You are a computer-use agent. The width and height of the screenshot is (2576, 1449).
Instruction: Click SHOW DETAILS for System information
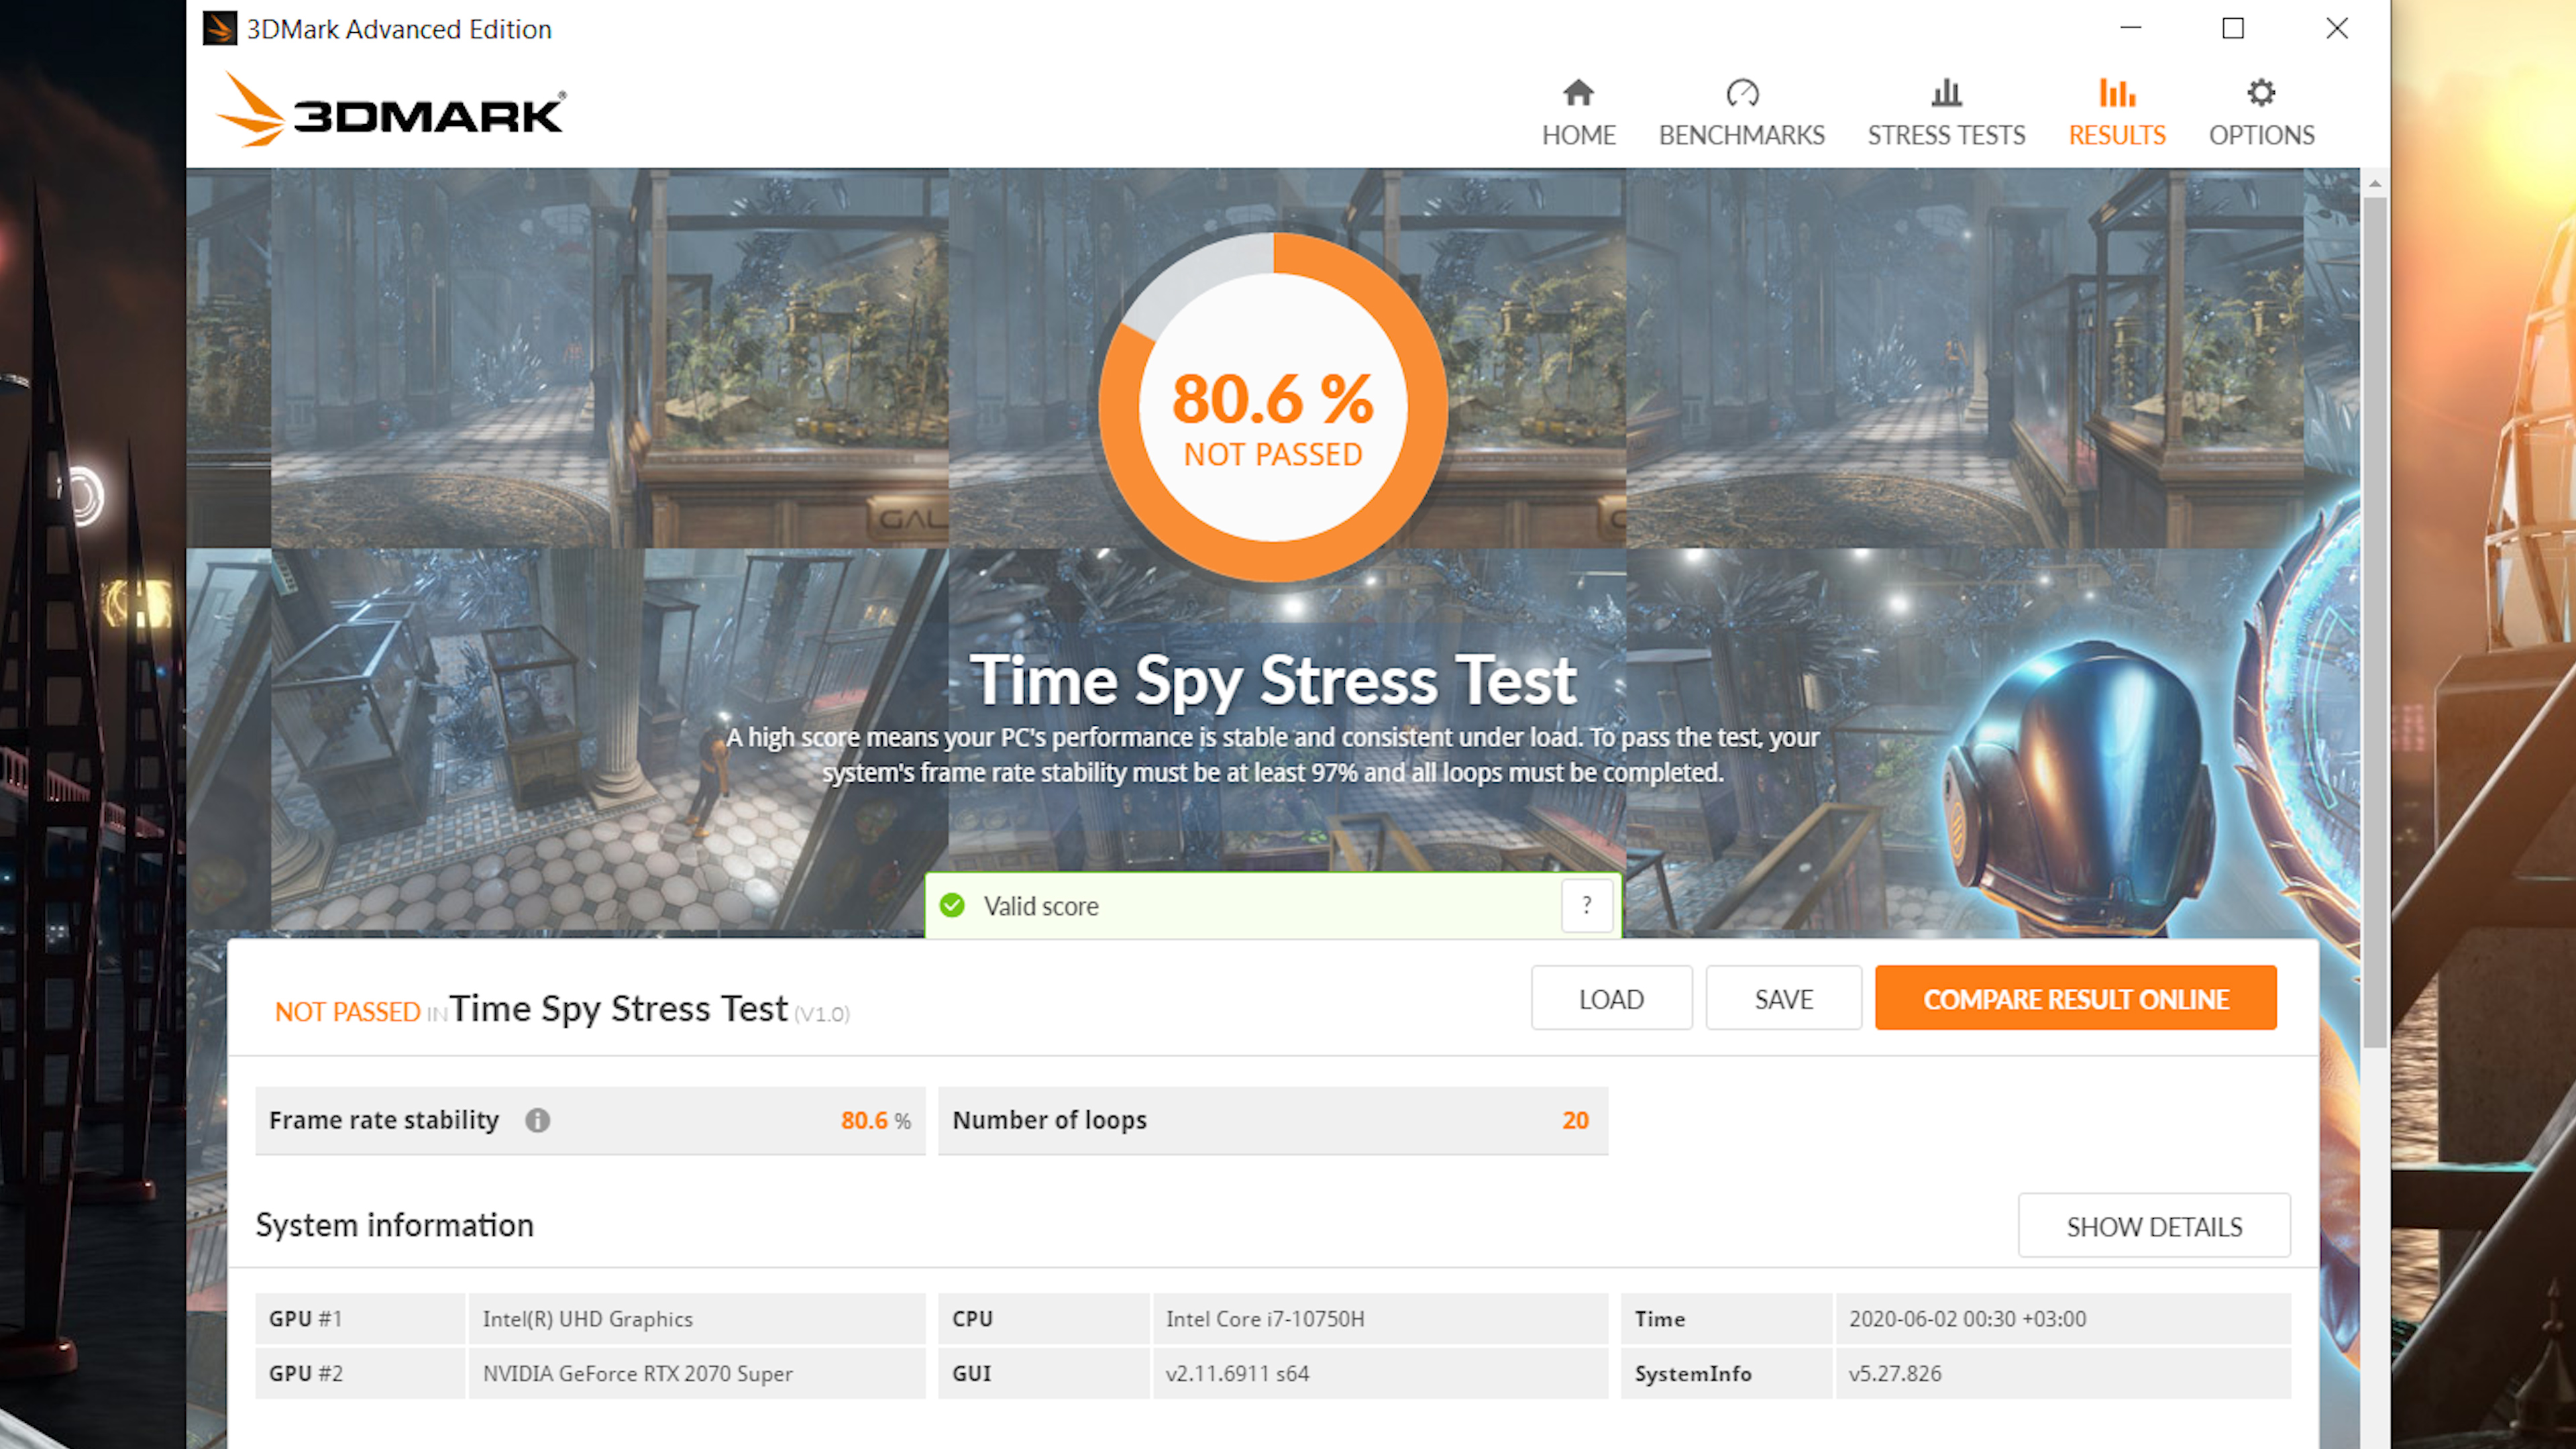point(2154,1226)
